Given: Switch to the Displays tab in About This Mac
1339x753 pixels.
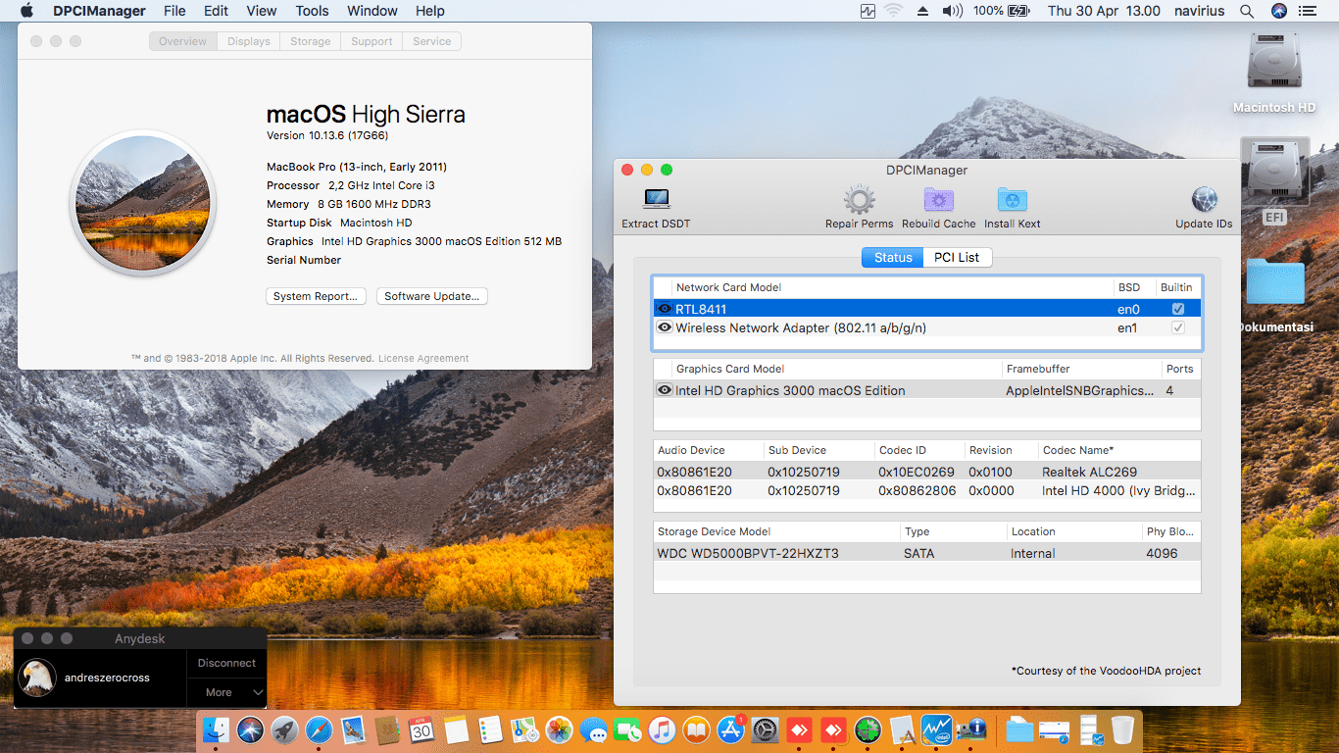Looking at the screenshot, I should [x=249, y=41].
